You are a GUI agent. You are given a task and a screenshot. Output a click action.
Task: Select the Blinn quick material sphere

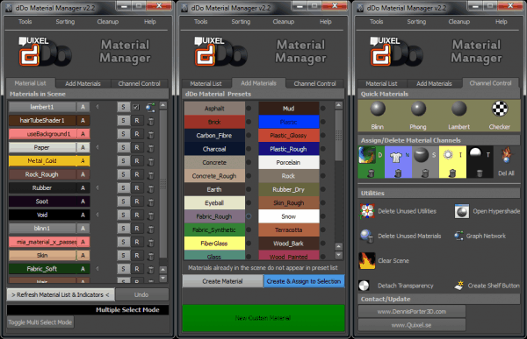[378, 109]
